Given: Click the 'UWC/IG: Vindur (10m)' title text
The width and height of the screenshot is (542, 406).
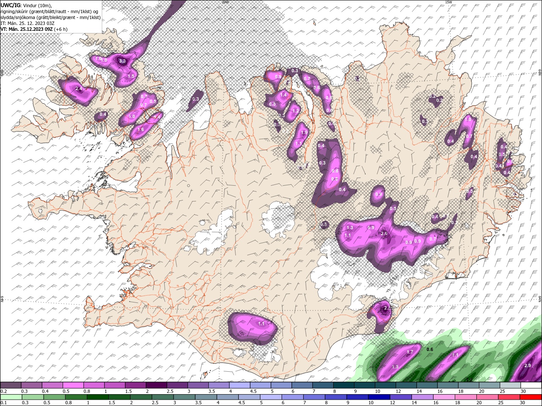Looking at the screenshot, I should click(26, 5).
